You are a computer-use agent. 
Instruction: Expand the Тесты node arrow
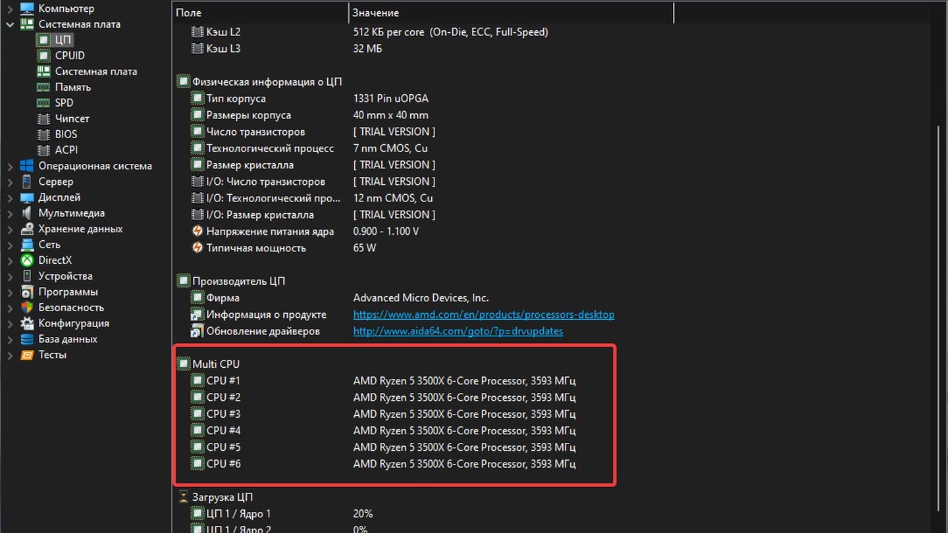coord(10,355)
